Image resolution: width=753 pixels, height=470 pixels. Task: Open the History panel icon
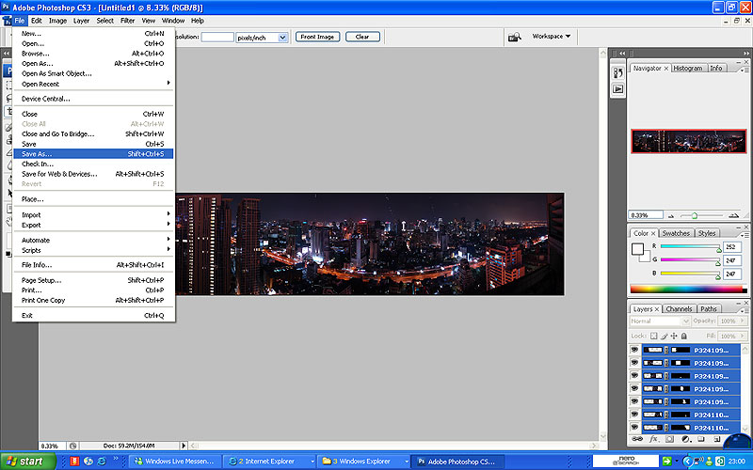[x=618, y=73]
